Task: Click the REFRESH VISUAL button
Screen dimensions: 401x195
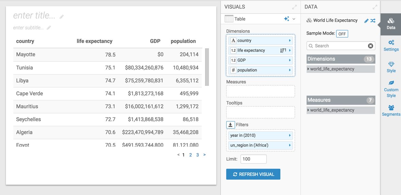Action: [253, 174]
